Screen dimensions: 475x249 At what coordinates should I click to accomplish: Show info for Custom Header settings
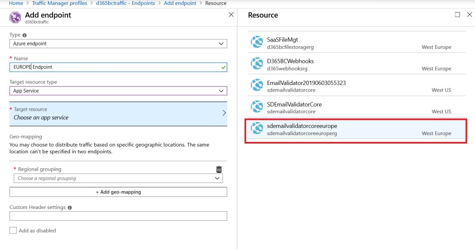tap(70, 207)
